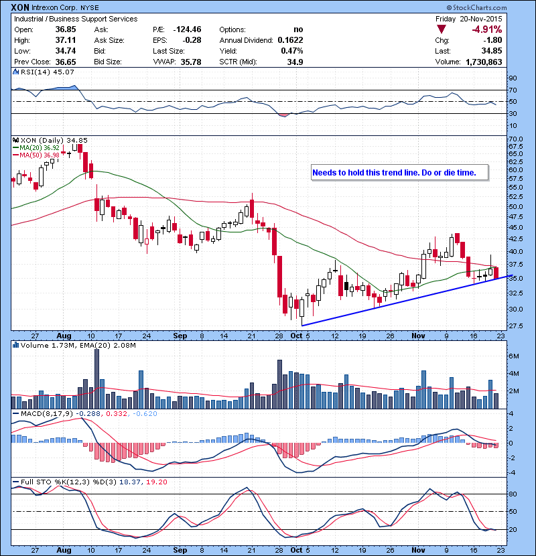Click the Industrial / Business Support Services text
Screen dimensions: 536x556
76,19
